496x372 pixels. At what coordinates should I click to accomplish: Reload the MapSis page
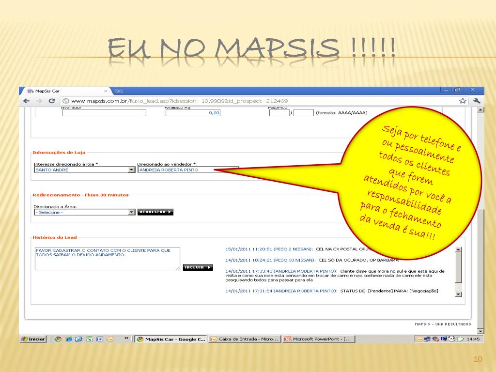51,101
